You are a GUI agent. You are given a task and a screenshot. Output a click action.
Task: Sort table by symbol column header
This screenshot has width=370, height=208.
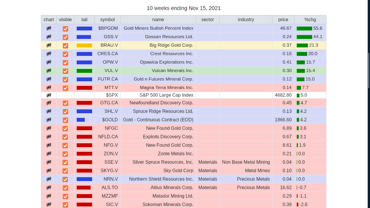(107, 20)
